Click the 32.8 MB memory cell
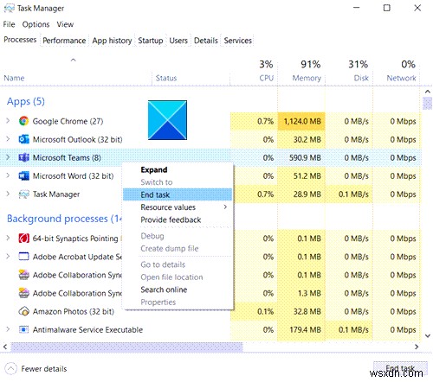The height and width of the screenshot is (382, 433). point(301,311)
